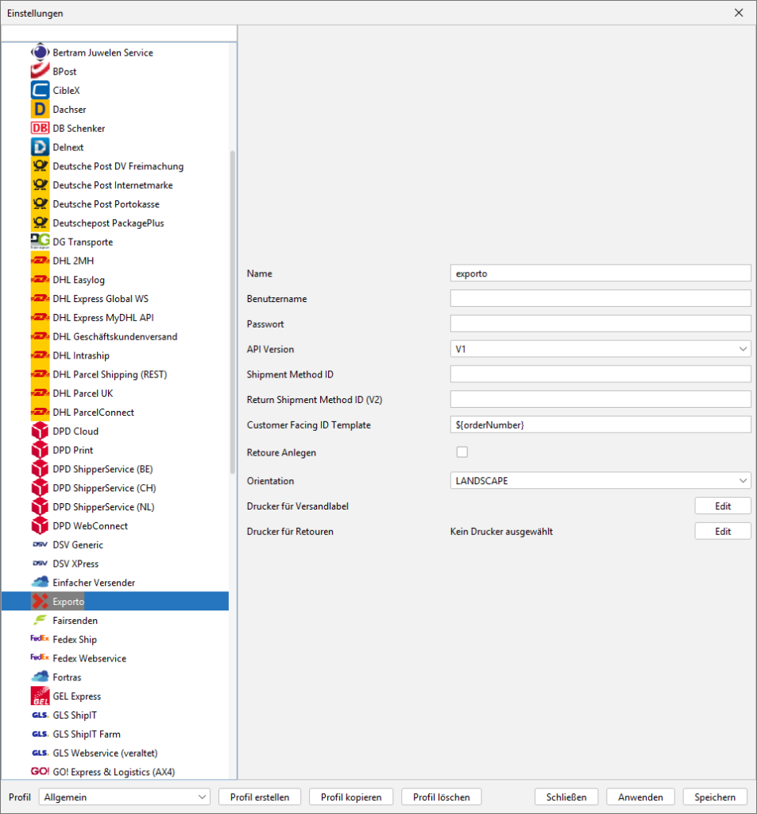The height and width of the screenshot is (814, 757).
Task: Enable the Retoure Anlegen checkbox
Action: coord(462,452)
